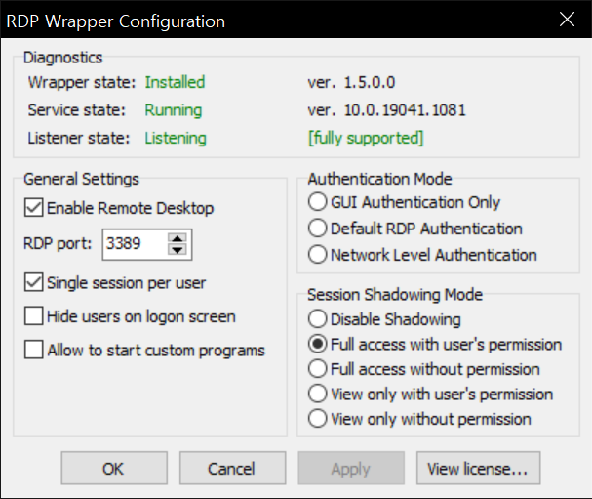The height and width of the screenshot is (499, 592).
Task: Click the RDP Wrapper Configuration title text
Action: [x=115, y=21]
